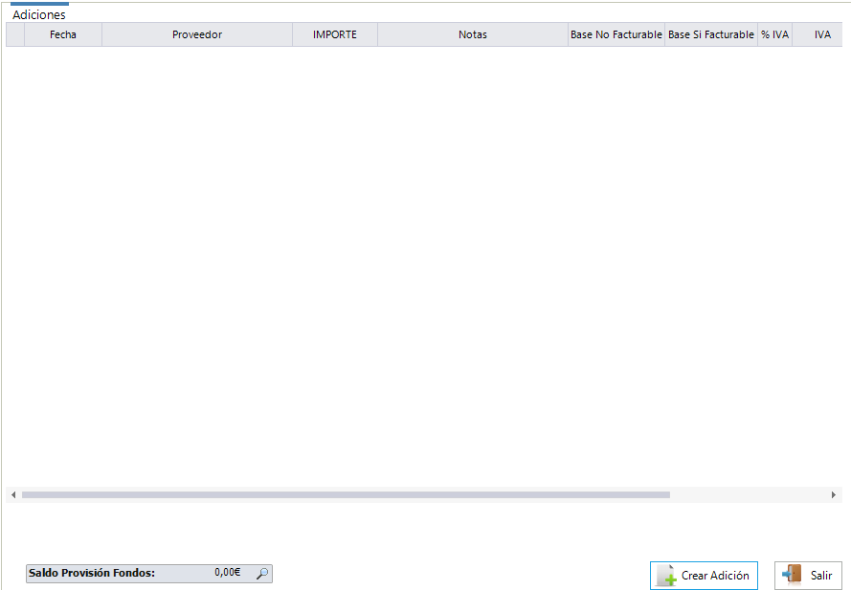This screenshot has height=590, width=851.
Task: Click the blank row selector header cell
Action: coord(15,34)
